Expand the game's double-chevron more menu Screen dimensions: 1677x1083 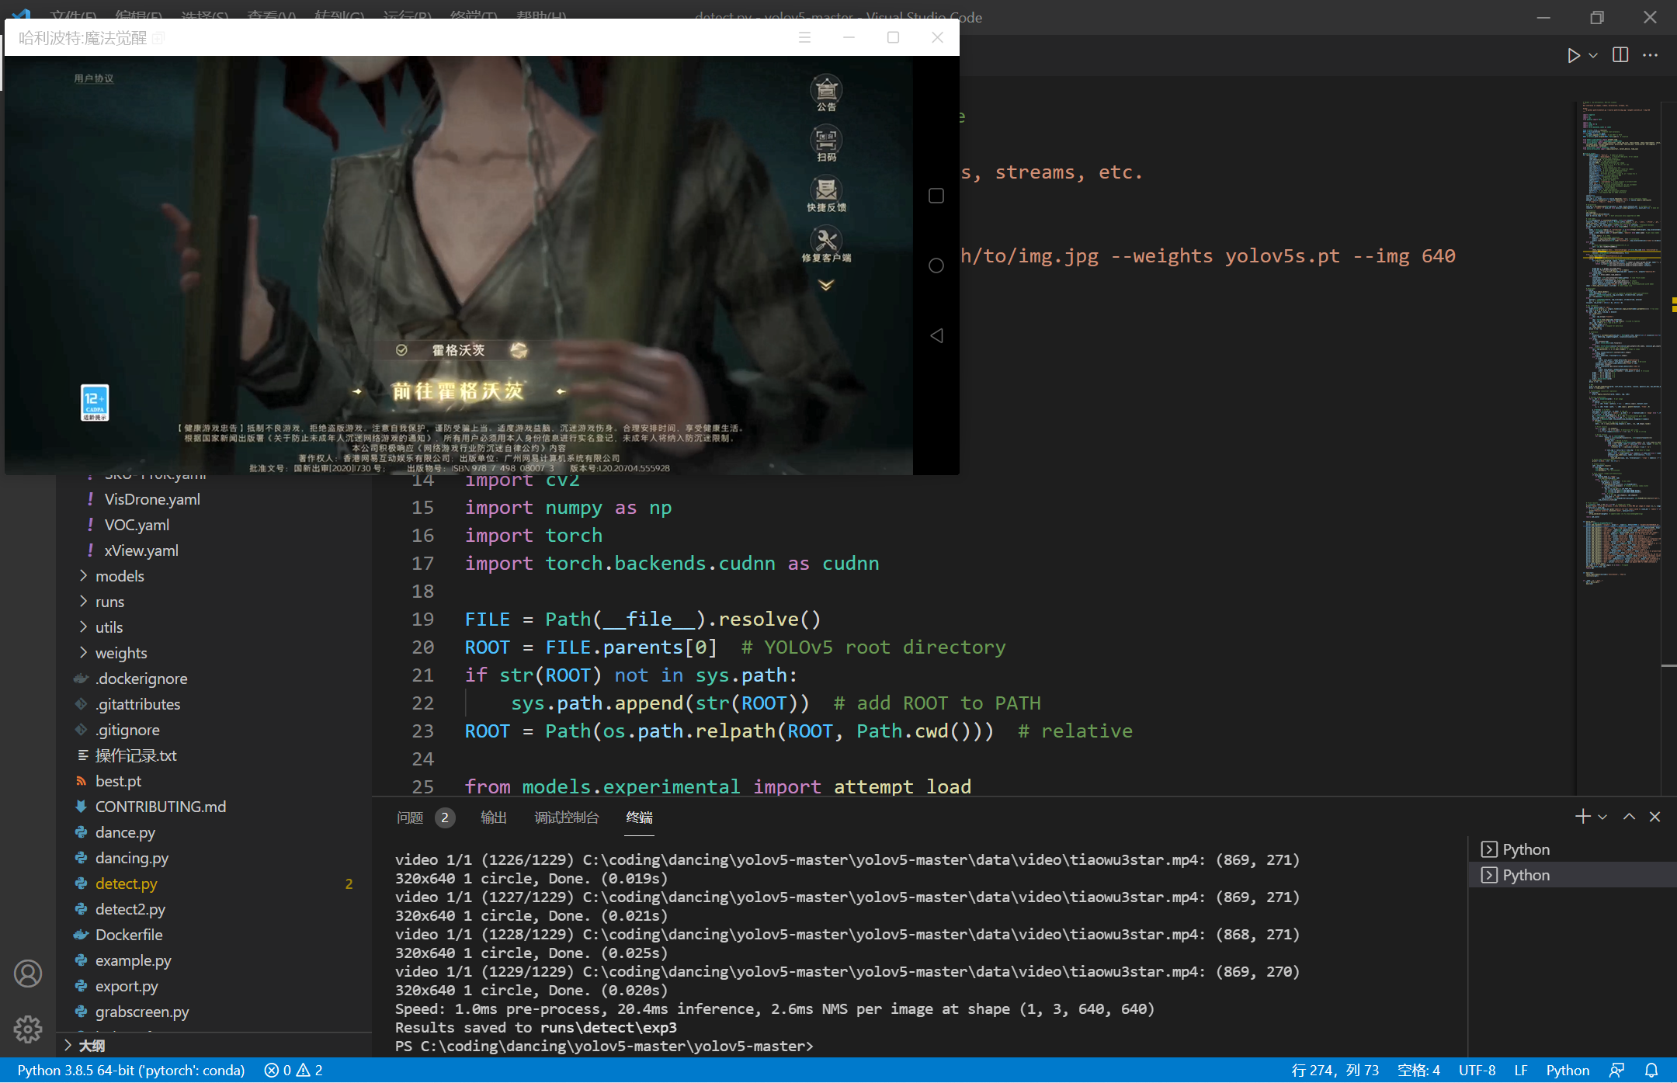(826, 286)
